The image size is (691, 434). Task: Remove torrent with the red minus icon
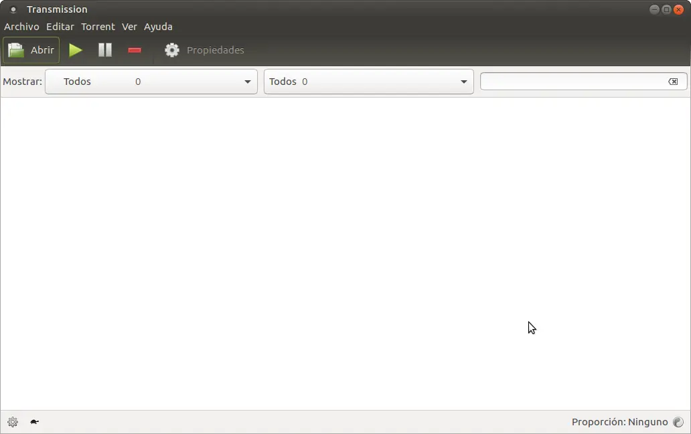[x=135, y=50]
